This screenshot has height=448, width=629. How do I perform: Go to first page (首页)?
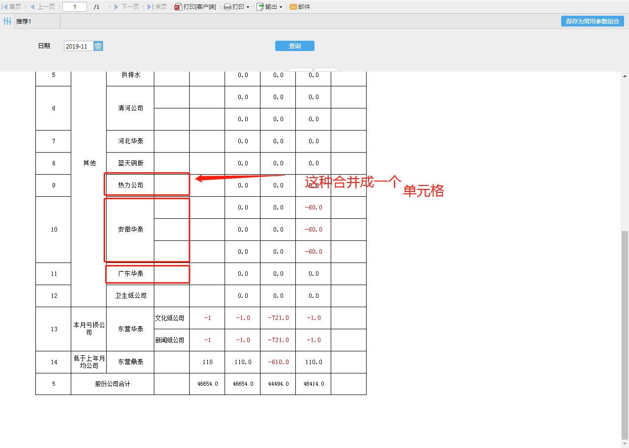point(12,7)
